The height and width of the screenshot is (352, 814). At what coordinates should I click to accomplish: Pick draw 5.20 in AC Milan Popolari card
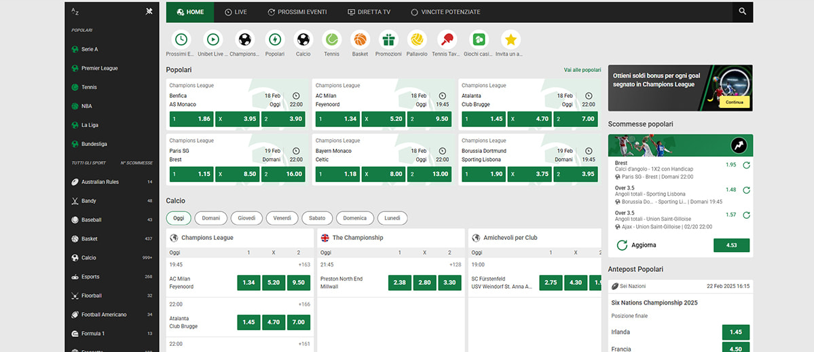tap(384, 119)
